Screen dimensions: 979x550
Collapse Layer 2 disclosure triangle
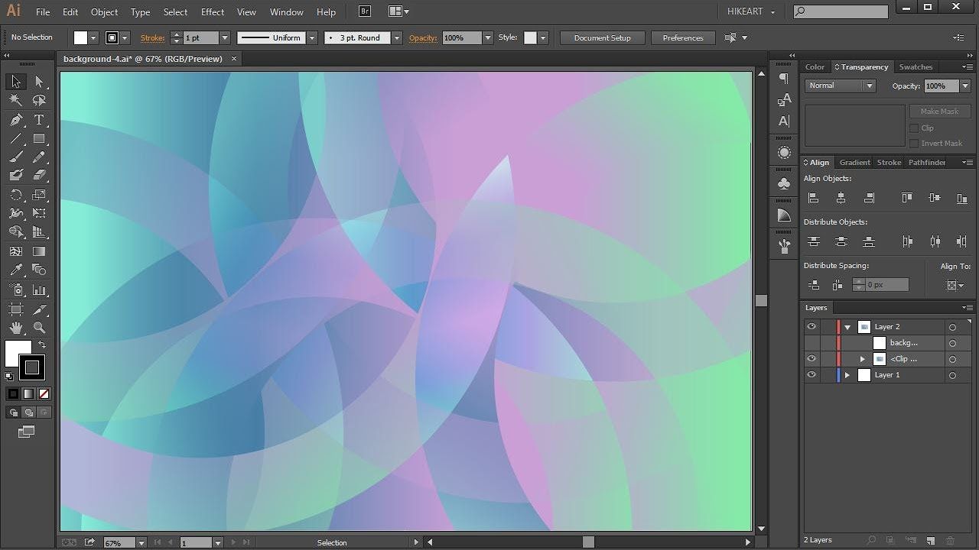tap(847, 327)
